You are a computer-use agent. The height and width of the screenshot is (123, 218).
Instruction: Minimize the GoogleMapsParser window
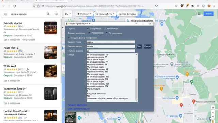tap(136, 24)
